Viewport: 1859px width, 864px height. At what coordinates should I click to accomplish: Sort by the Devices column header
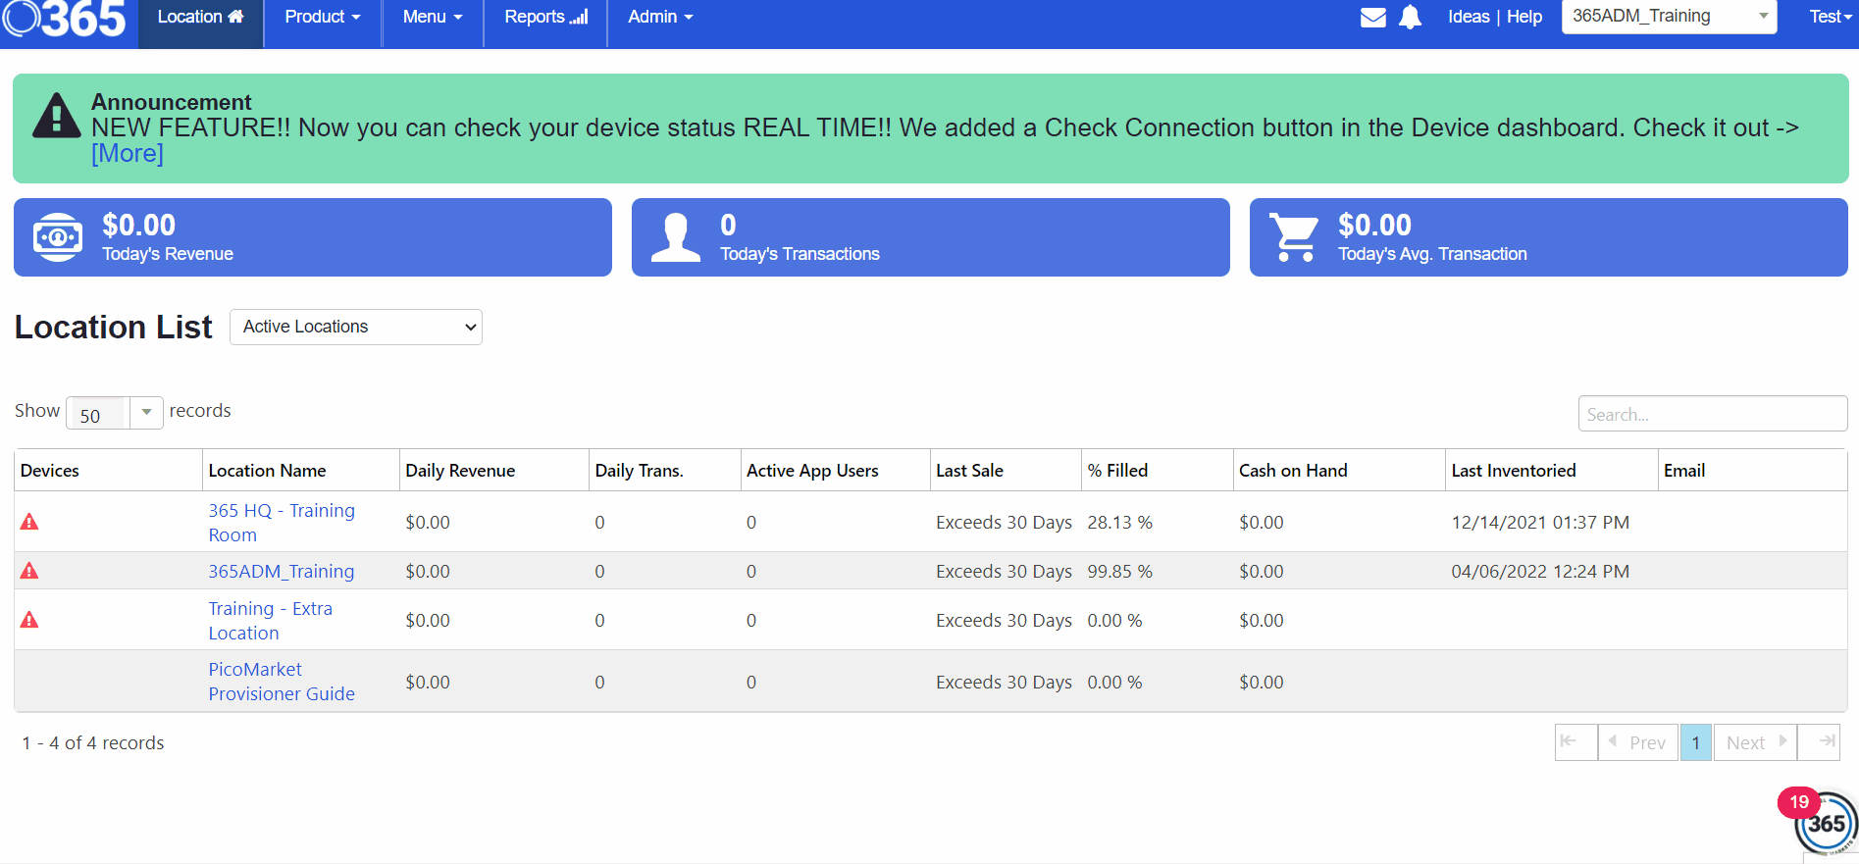108,471
